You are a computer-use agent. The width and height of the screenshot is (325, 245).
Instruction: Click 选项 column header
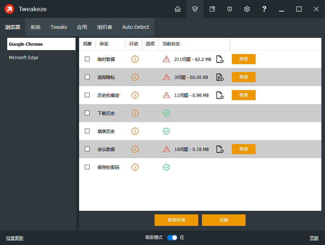150,44
